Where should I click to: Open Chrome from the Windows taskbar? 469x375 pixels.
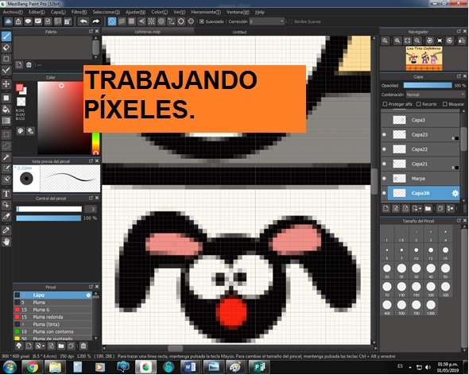(x=32, y=367)
